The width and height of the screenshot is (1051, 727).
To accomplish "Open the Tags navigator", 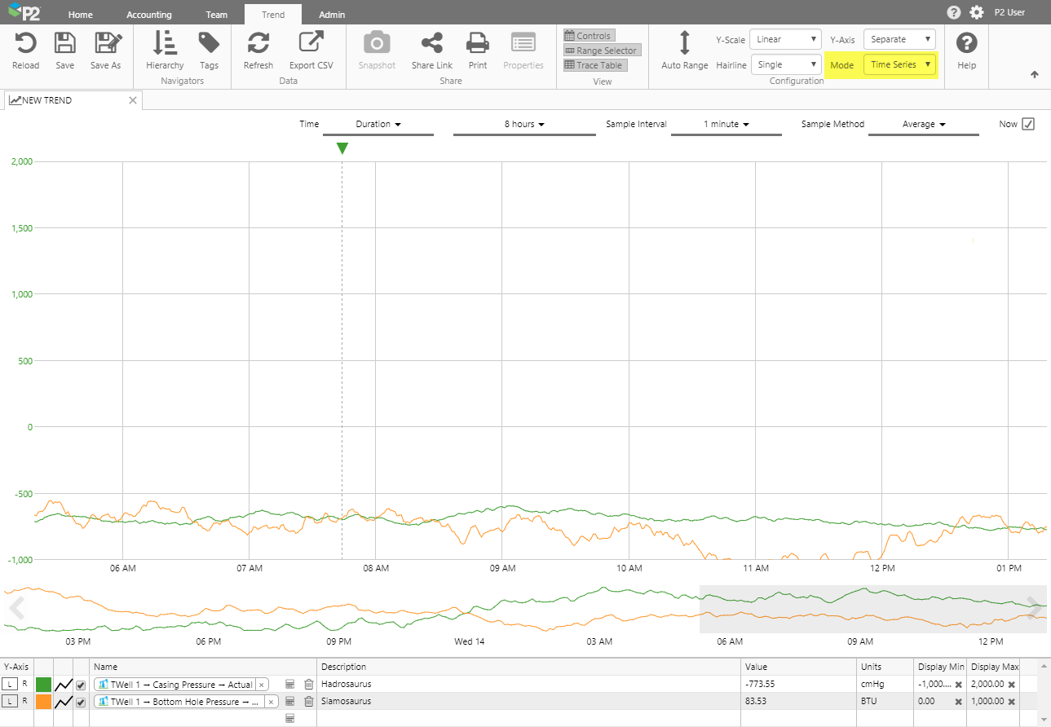I will [209, 43].
